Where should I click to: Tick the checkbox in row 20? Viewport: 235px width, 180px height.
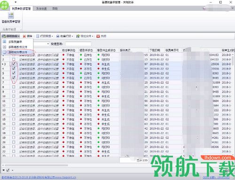14,142
